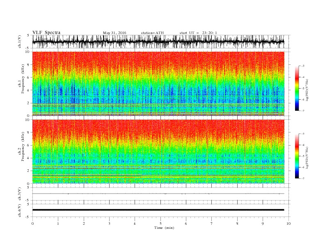
Task: Click the ch.1 "Frequency (kHz)" axis label
Action: coord(23,79)
